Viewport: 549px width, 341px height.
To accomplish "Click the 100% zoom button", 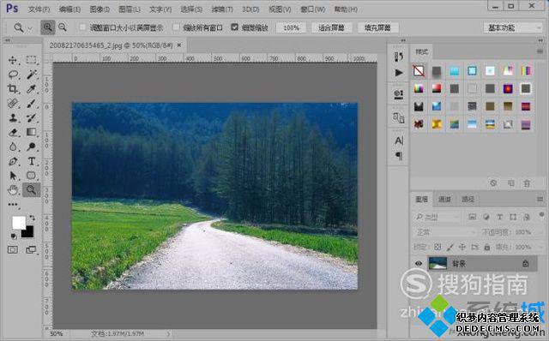I will pos(291,27).
